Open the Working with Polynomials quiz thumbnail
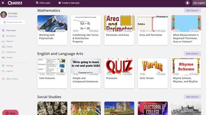Screen dimensions: 206x115 pyautogui.click(x=52, y=24)
